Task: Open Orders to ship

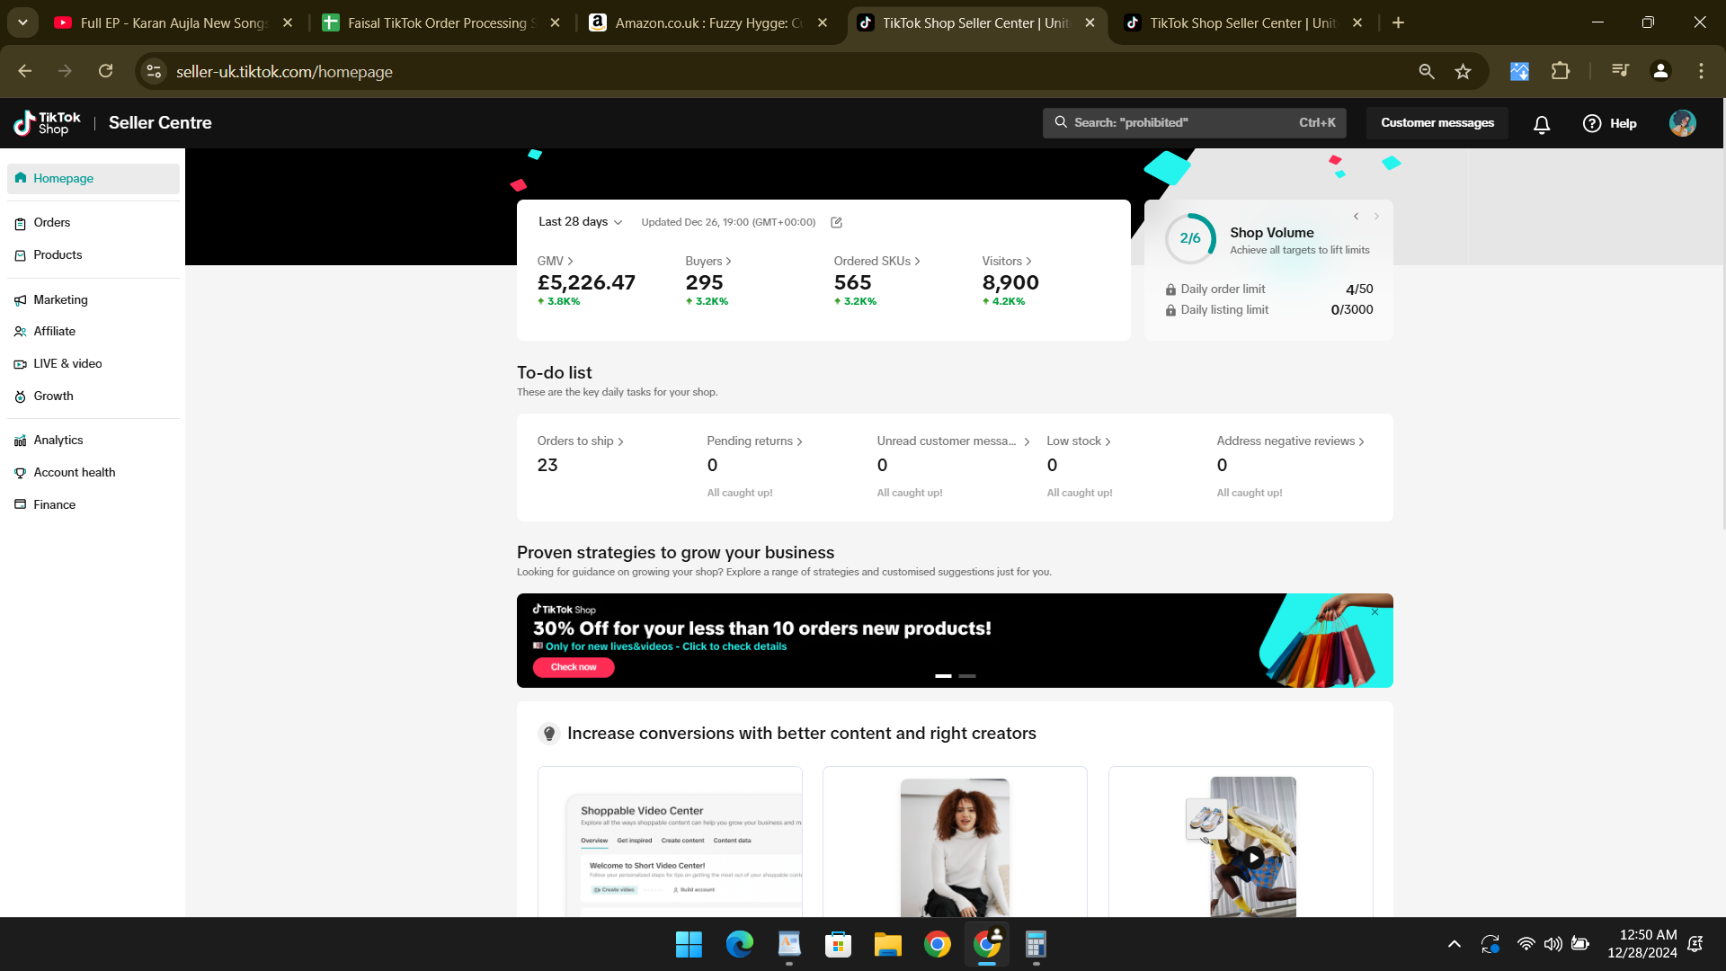Action: tap(580, 441)
